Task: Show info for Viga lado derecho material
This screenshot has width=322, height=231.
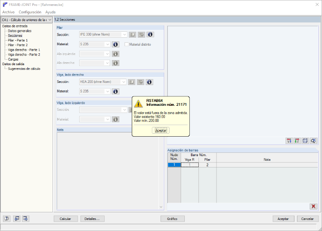Action: click(115, 91)
